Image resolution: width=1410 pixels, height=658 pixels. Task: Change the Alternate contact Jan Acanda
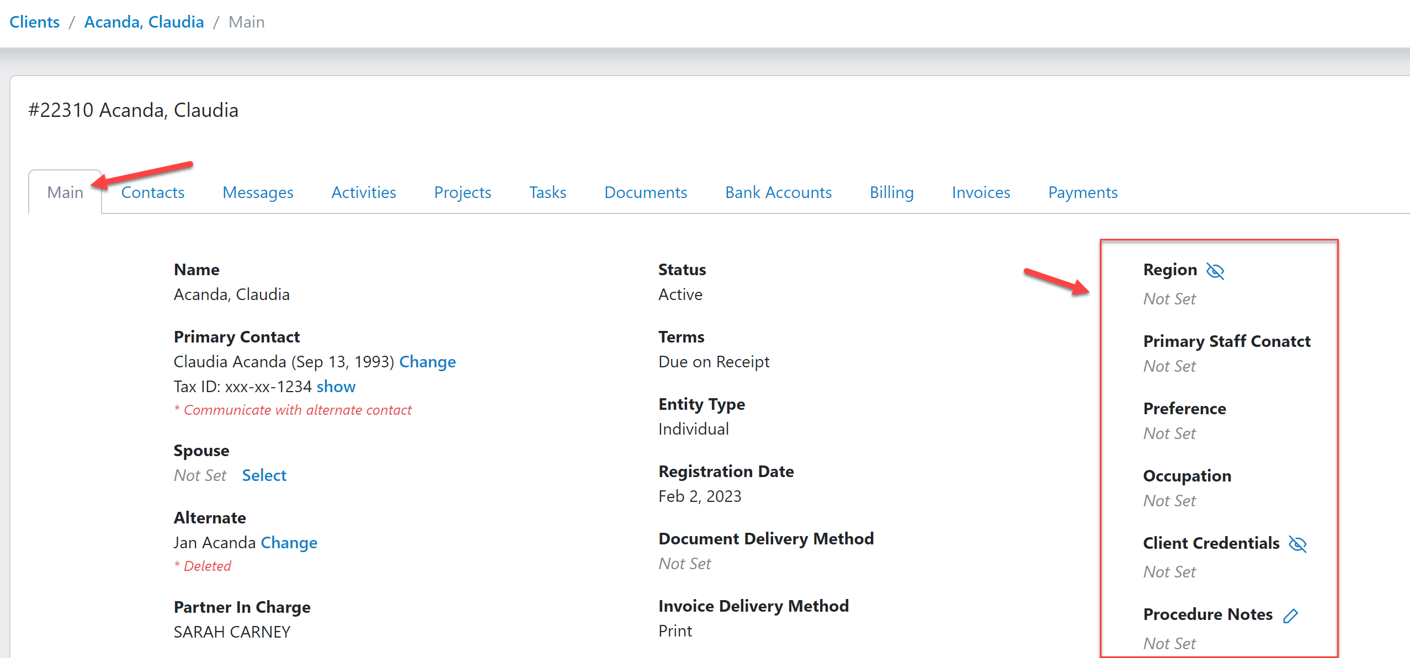[x=289, y=542]
